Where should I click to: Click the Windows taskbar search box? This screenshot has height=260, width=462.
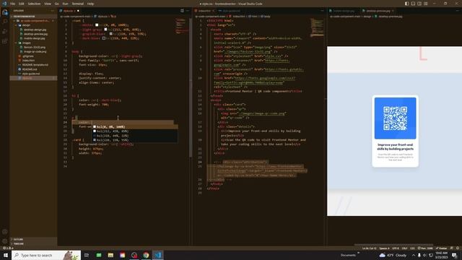click(46, 255)
